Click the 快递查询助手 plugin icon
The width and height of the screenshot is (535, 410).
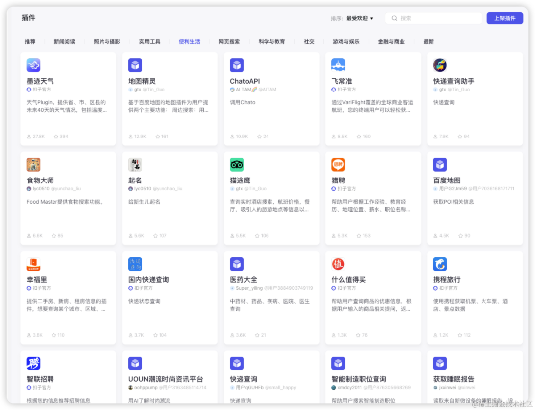pos(440,65)
